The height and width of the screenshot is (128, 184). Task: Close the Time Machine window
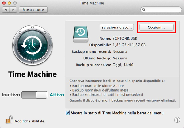click(x=4, y=3)
